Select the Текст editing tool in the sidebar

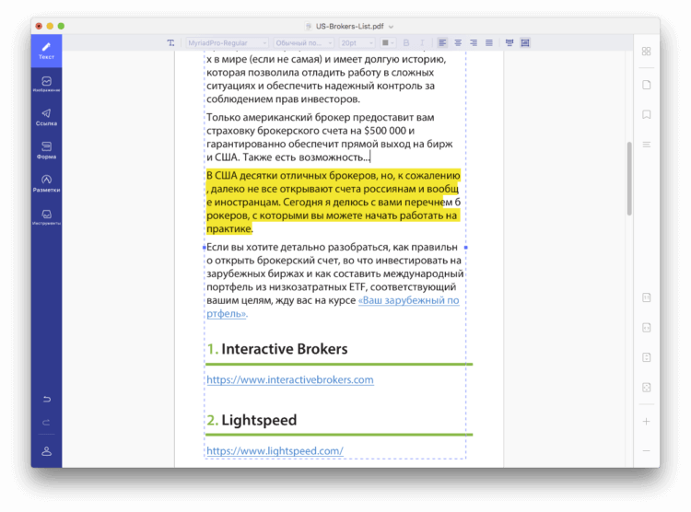pyautogui.click(x=46, y=51)
